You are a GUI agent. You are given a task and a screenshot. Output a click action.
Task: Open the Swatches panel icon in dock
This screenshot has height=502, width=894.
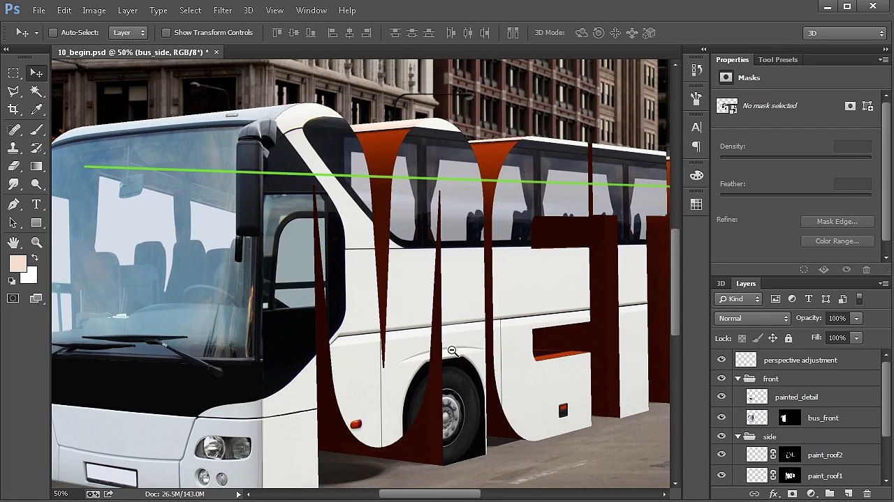pyautogui.click(x=696, y=204)
